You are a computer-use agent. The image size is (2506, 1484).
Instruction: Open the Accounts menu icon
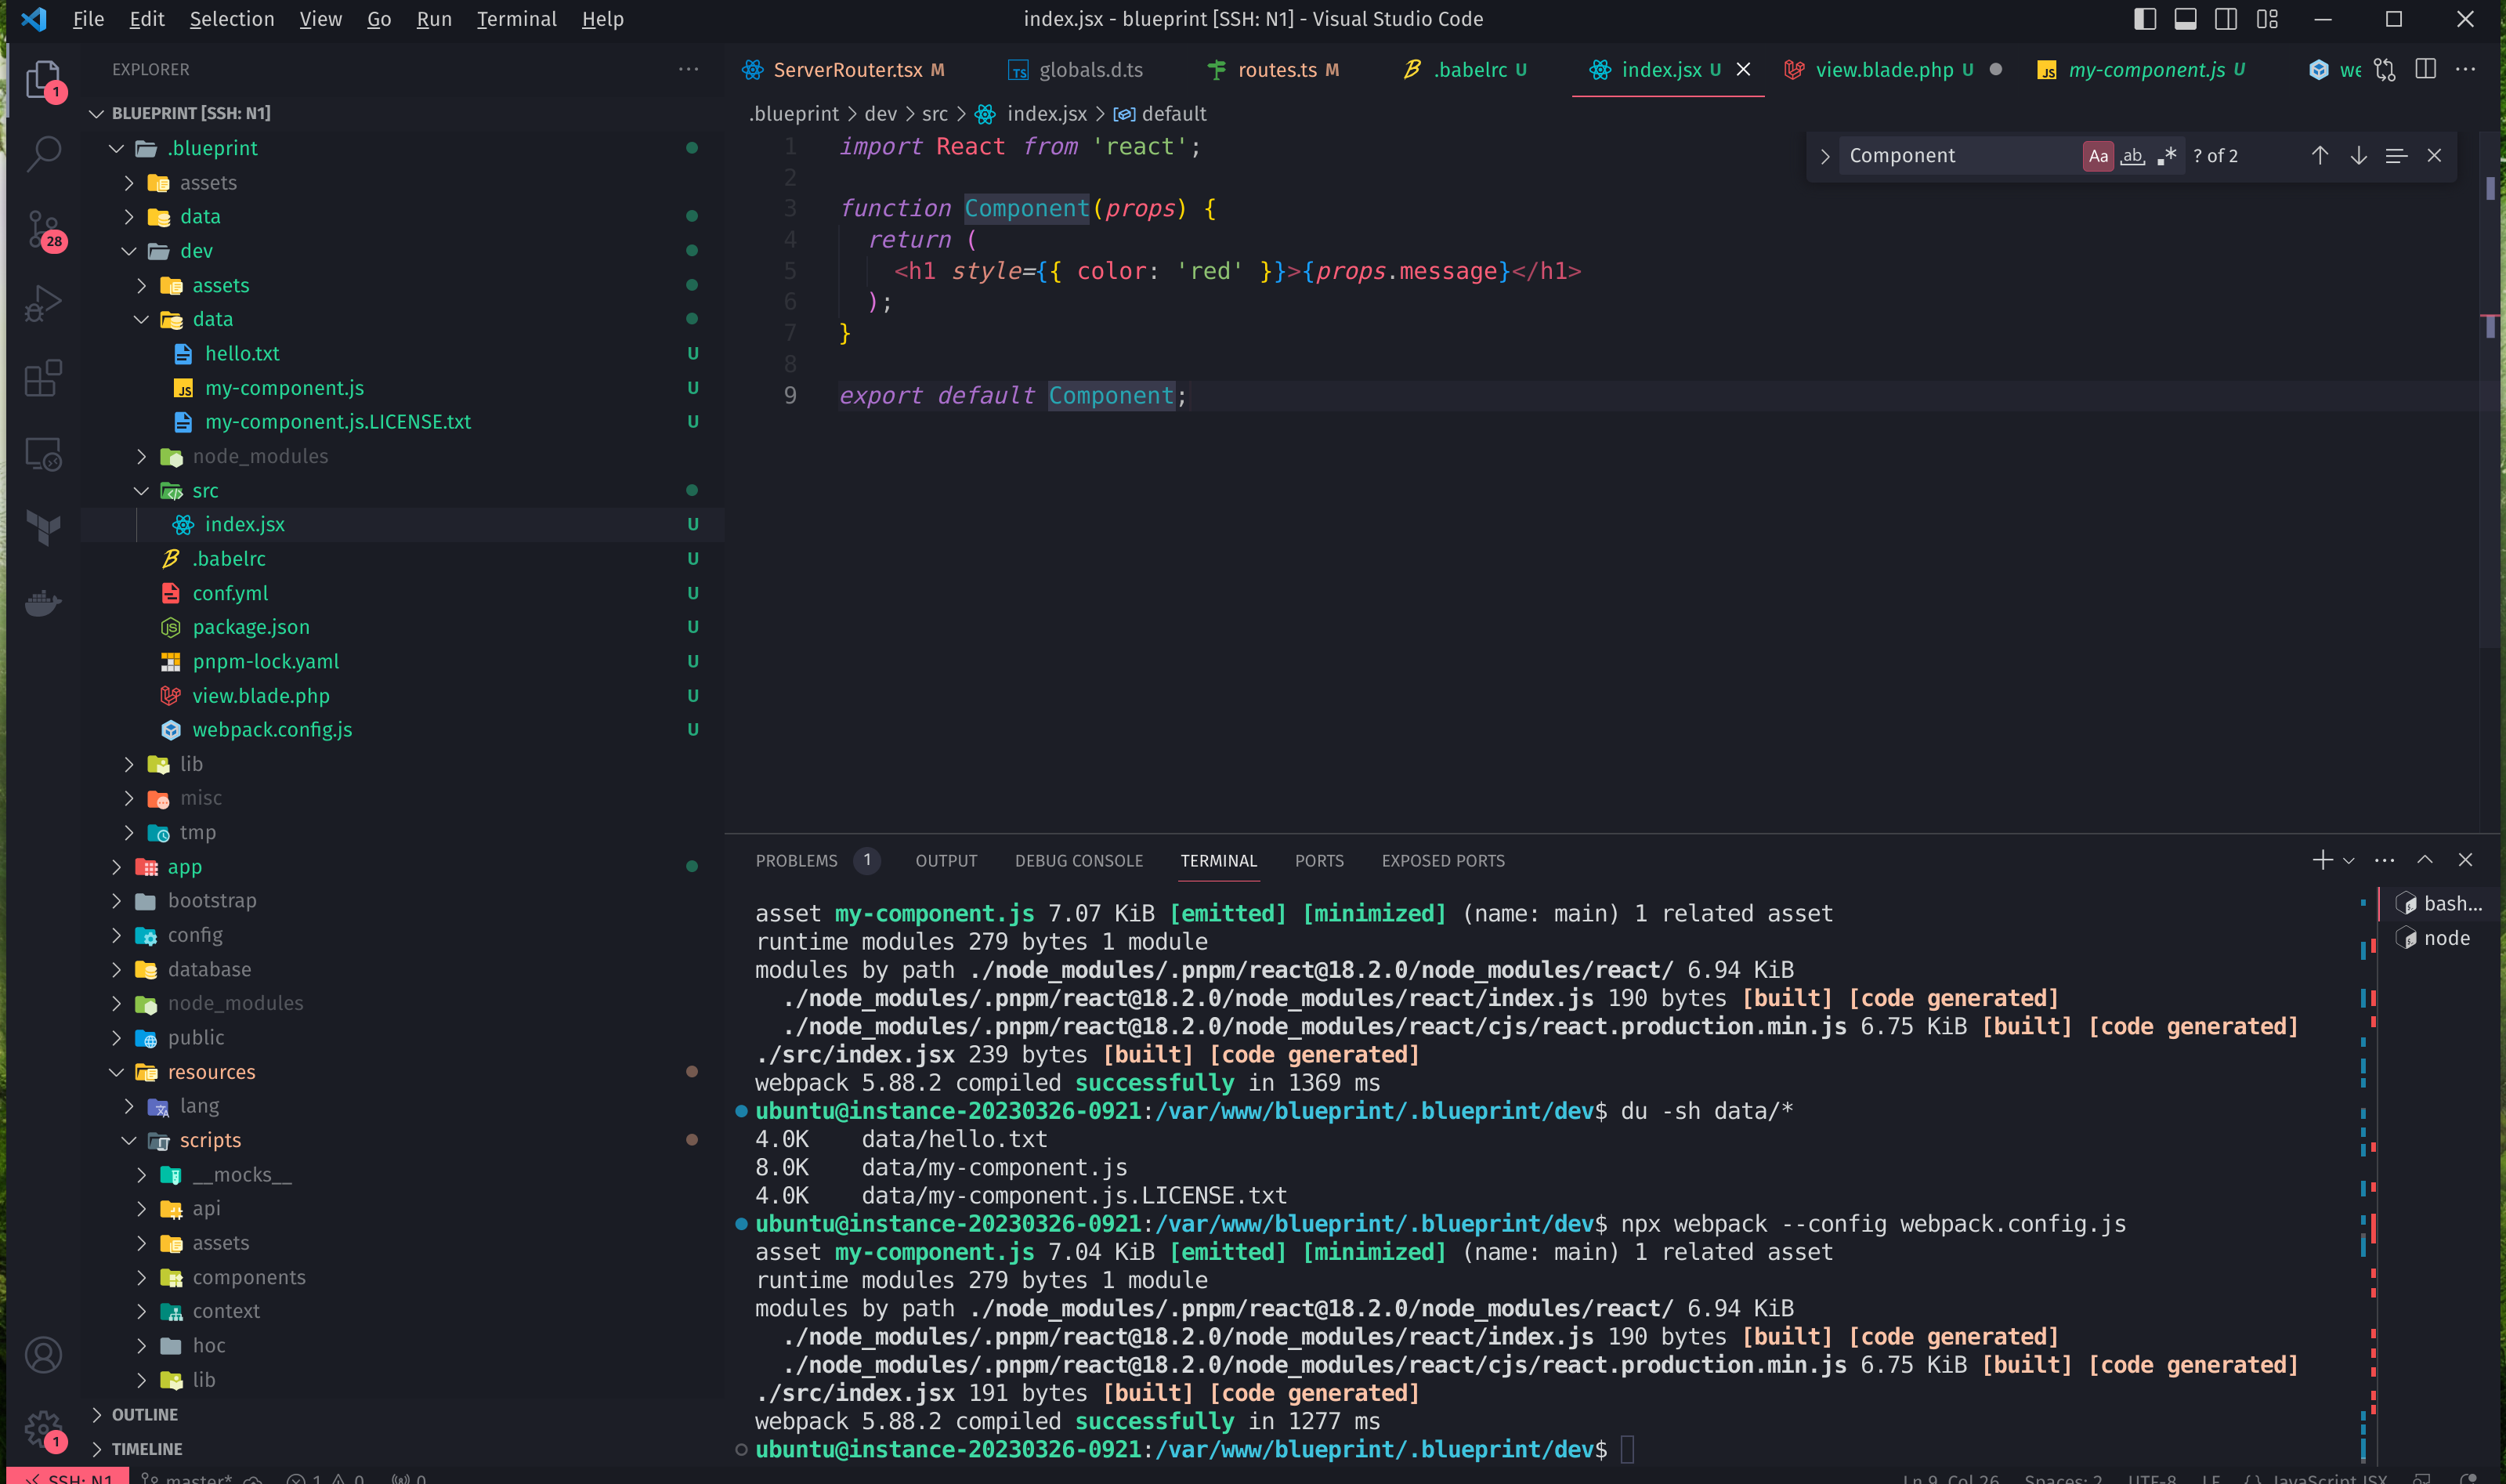[43, 1355]
